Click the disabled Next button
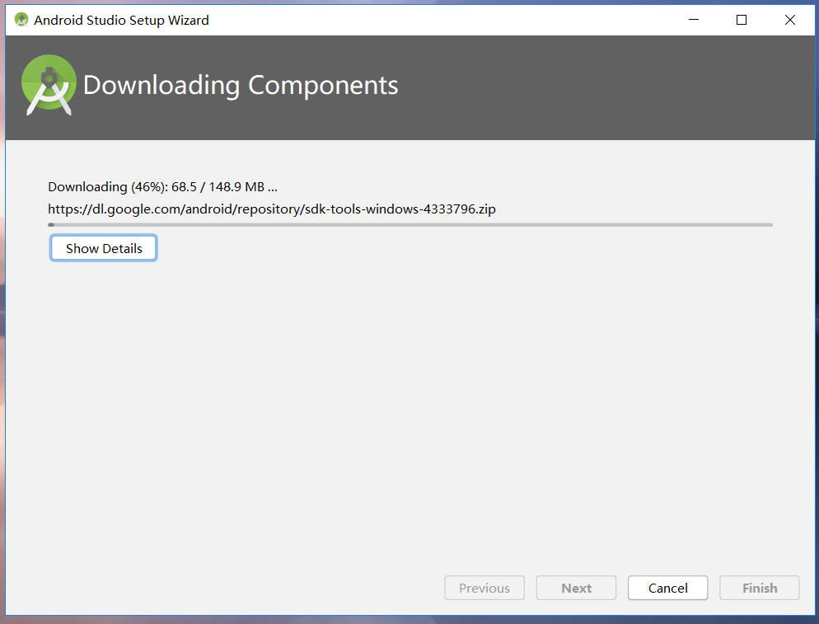Image resolution: width=819 pixels, height=624 pixels. pyautogui.click(x=576, y=588)
